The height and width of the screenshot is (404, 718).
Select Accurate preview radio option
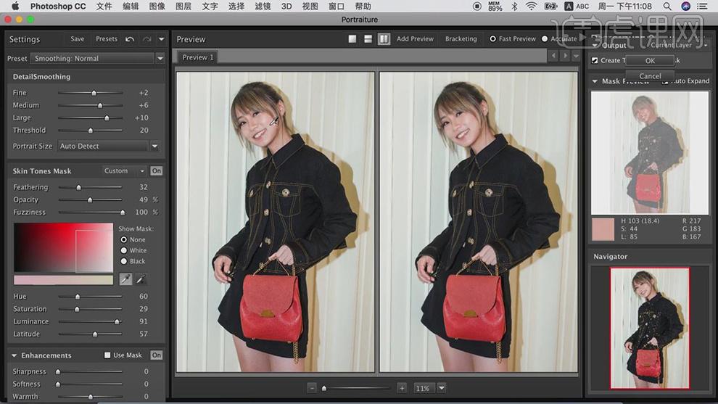pyautogui.click(x=545, y=39)
